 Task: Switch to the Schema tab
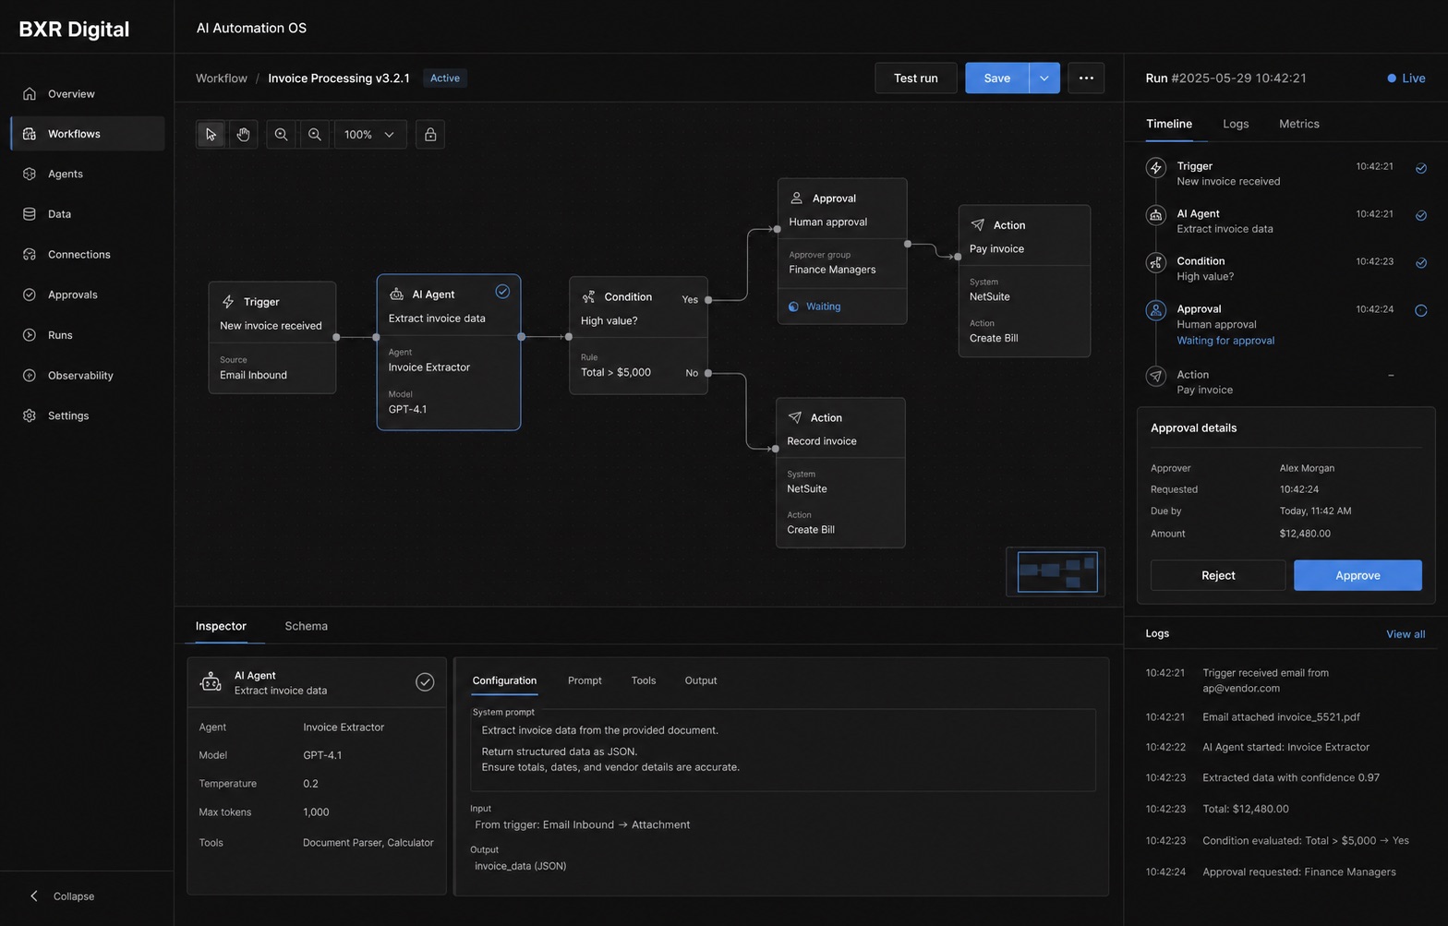[x=307, y=626]
